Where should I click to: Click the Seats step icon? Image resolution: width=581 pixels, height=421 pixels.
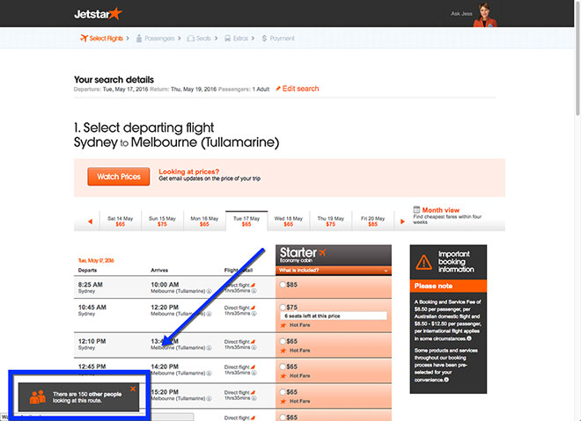[191, 39]
